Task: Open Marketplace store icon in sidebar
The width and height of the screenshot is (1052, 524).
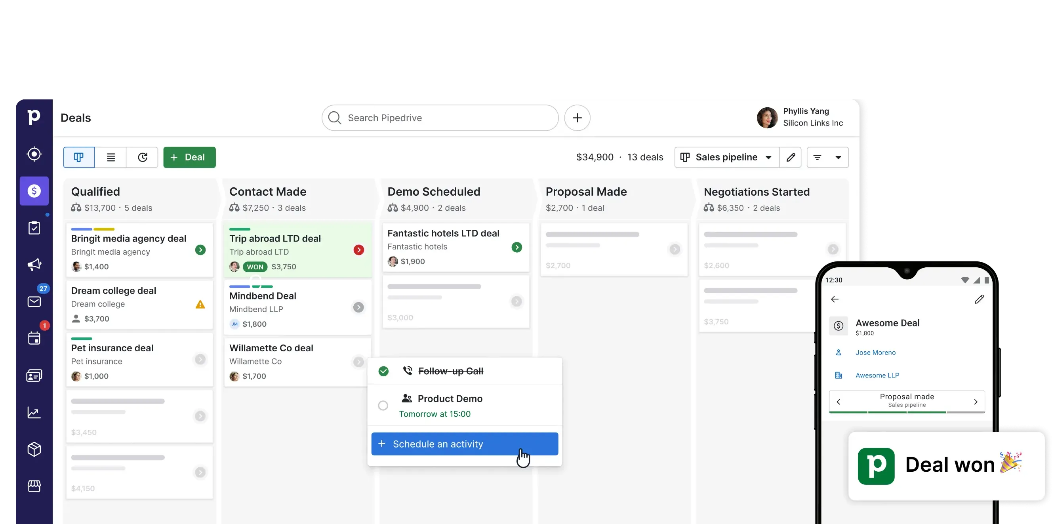Action: click(34, 486)
